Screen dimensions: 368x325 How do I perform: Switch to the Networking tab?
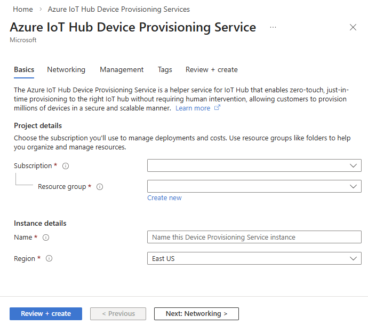[66, 70]
